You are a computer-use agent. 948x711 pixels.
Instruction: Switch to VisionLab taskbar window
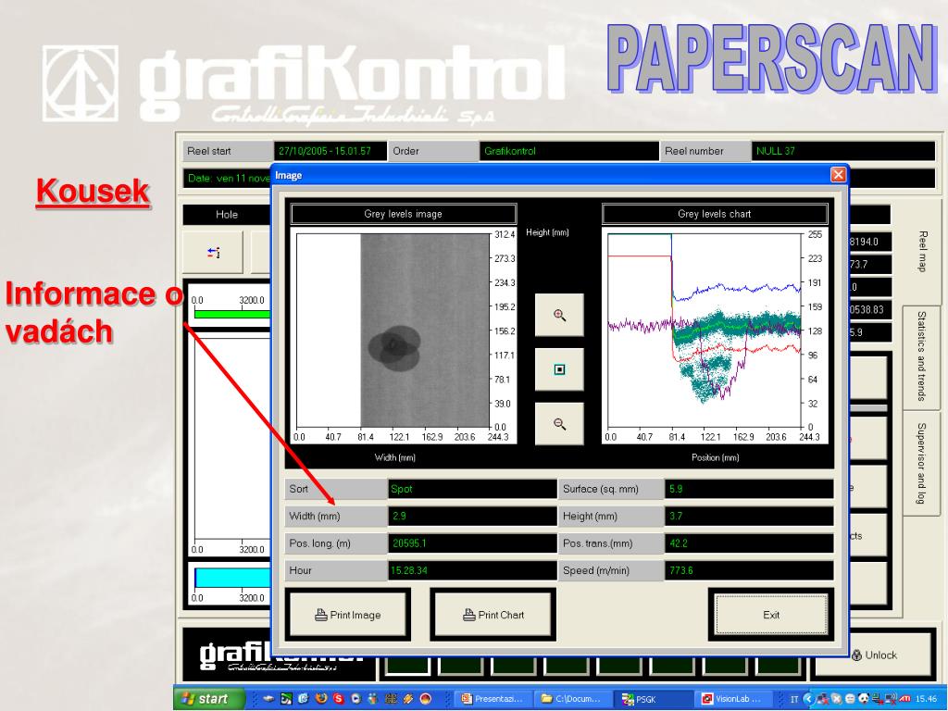733,699
